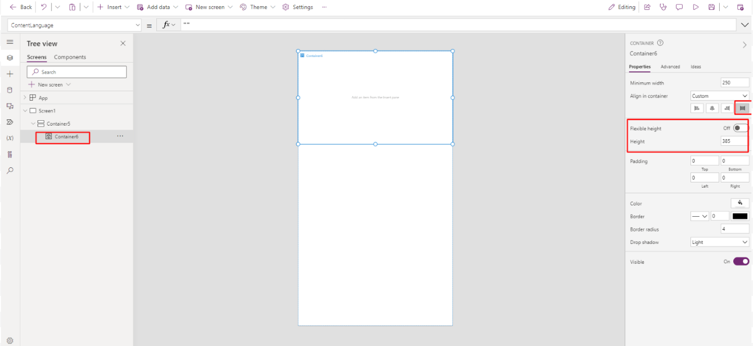Switch to the Advanced tab
The height and width of the screenshot is (346, 753).
tap(670, 67)
